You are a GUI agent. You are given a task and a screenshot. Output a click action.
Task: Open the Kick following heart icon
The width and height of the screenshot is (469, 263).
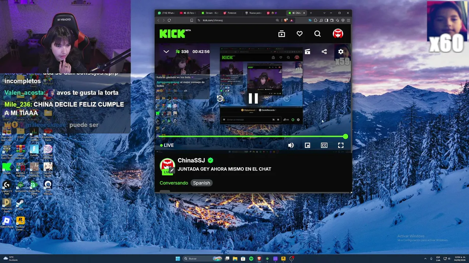click(x=299, y=34)
